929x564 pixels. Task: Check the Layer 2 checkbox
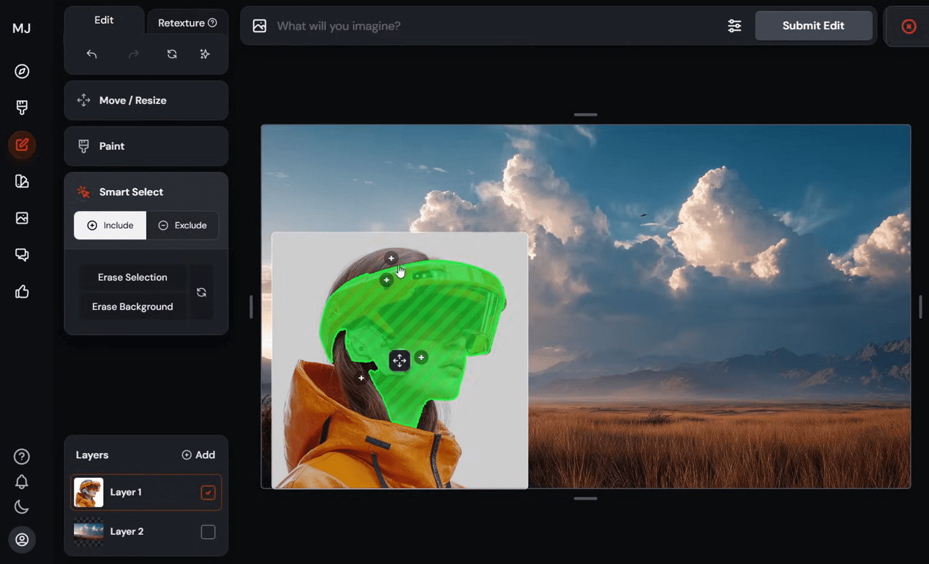(x=208, y=532)
